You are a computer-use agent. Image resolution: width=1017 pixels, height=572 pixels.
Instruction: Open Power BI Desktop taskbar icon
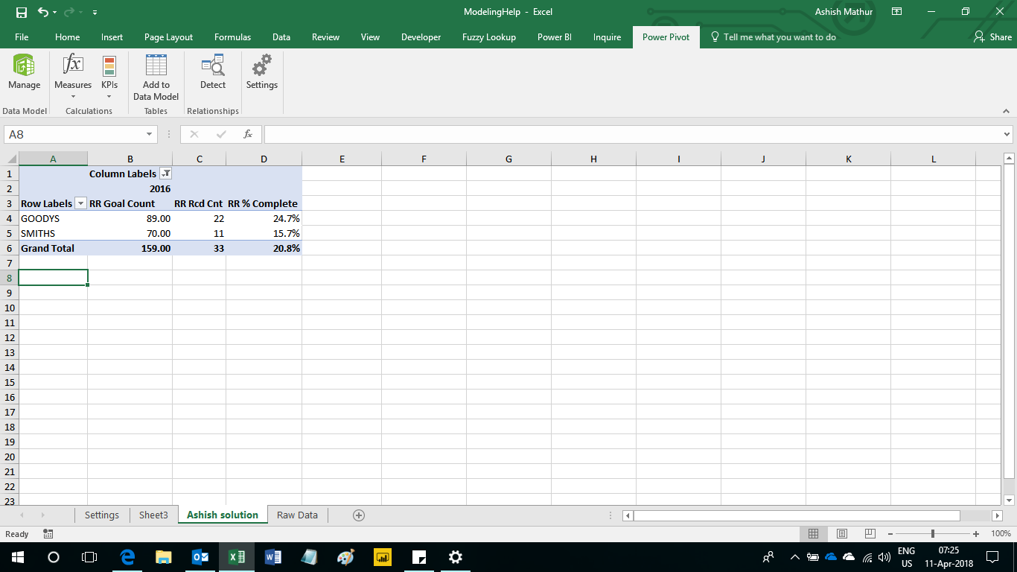point(383,557)
